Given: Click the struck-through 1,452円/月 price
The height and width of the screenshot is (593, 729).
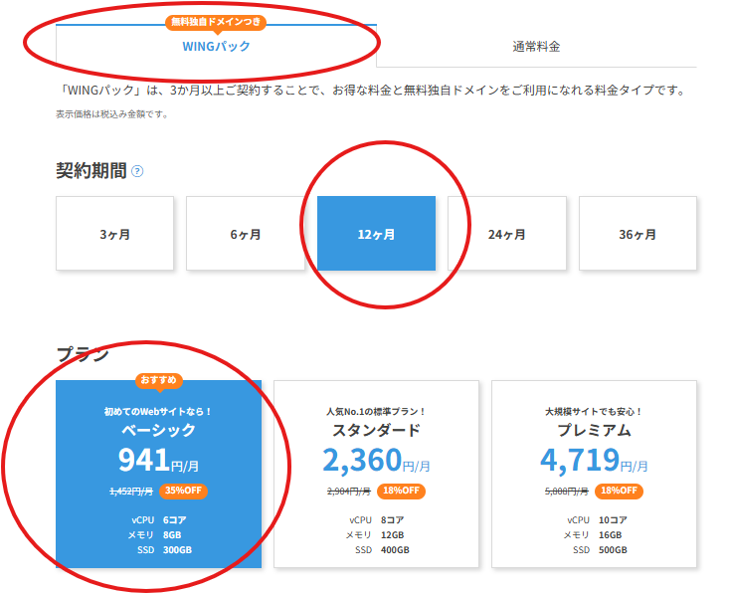Looking at the screenshot, I should (x=130, y=491).
